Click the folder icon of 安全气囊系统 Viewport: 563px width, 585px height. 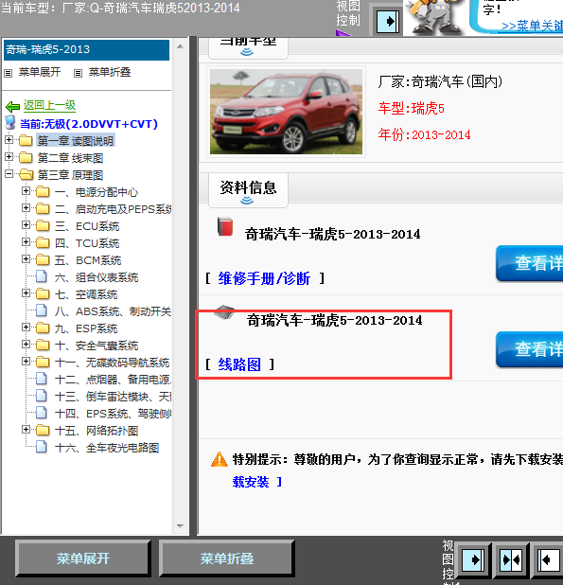(43, 346)
